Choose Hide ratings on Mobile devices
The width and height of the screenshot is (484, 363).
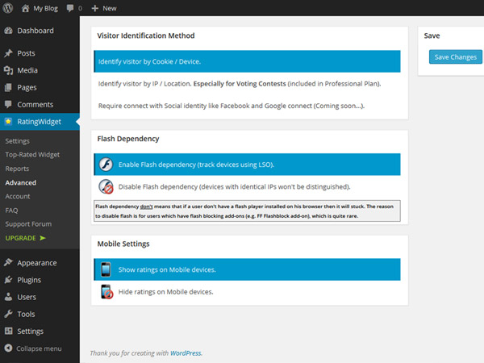click(247, 292)
